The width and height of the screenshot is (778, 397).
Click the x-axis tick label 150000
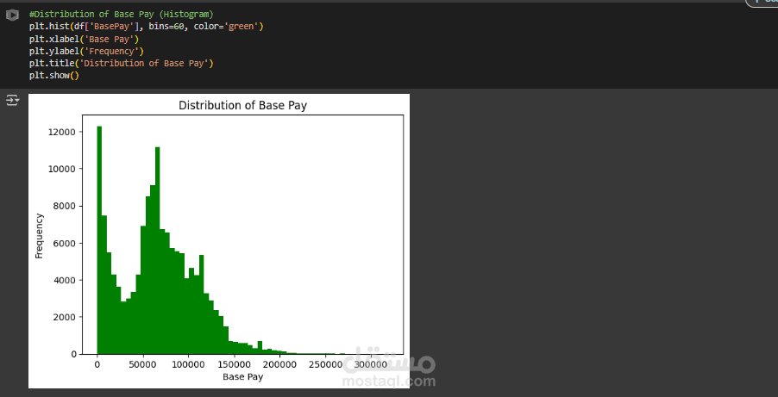tap(234, 364)
